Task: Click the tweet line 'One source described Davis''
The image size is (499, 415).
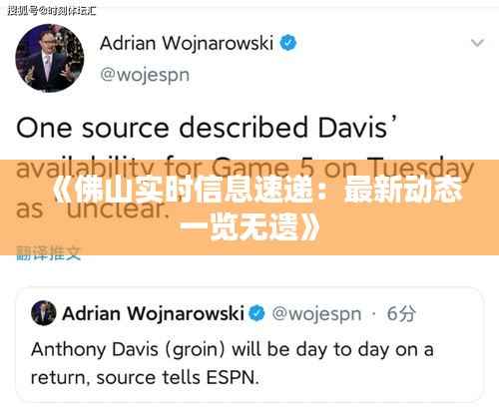Action: 207,128
